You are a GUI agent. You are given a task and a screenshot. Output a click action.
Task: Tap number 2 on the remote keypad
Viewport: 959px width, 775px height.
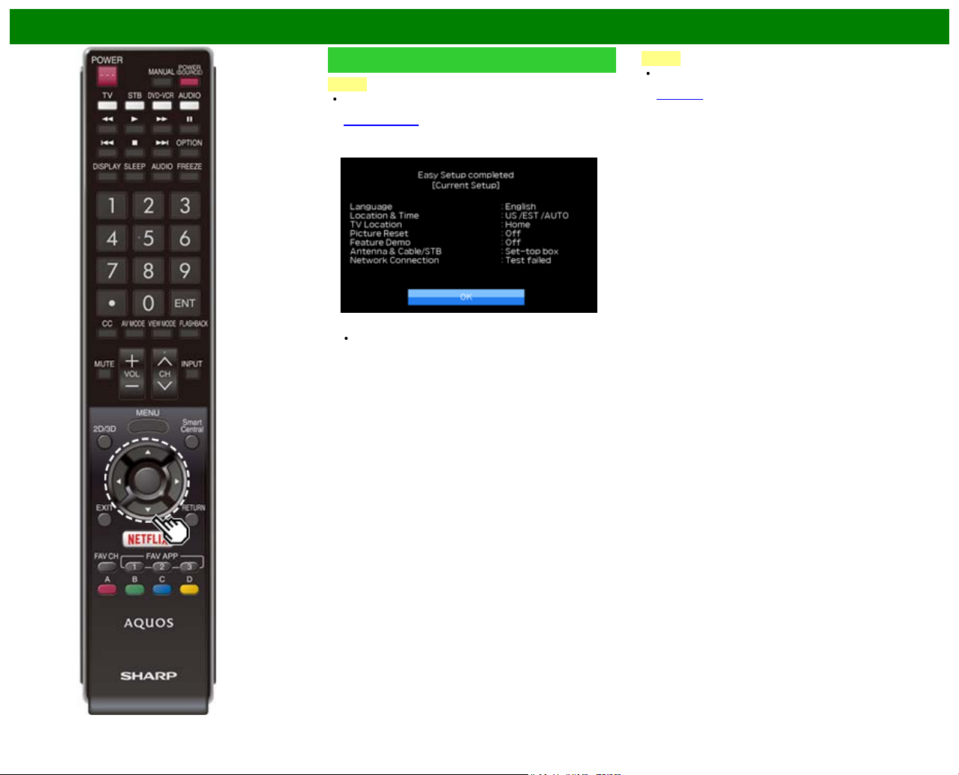[x=149, y=206]
